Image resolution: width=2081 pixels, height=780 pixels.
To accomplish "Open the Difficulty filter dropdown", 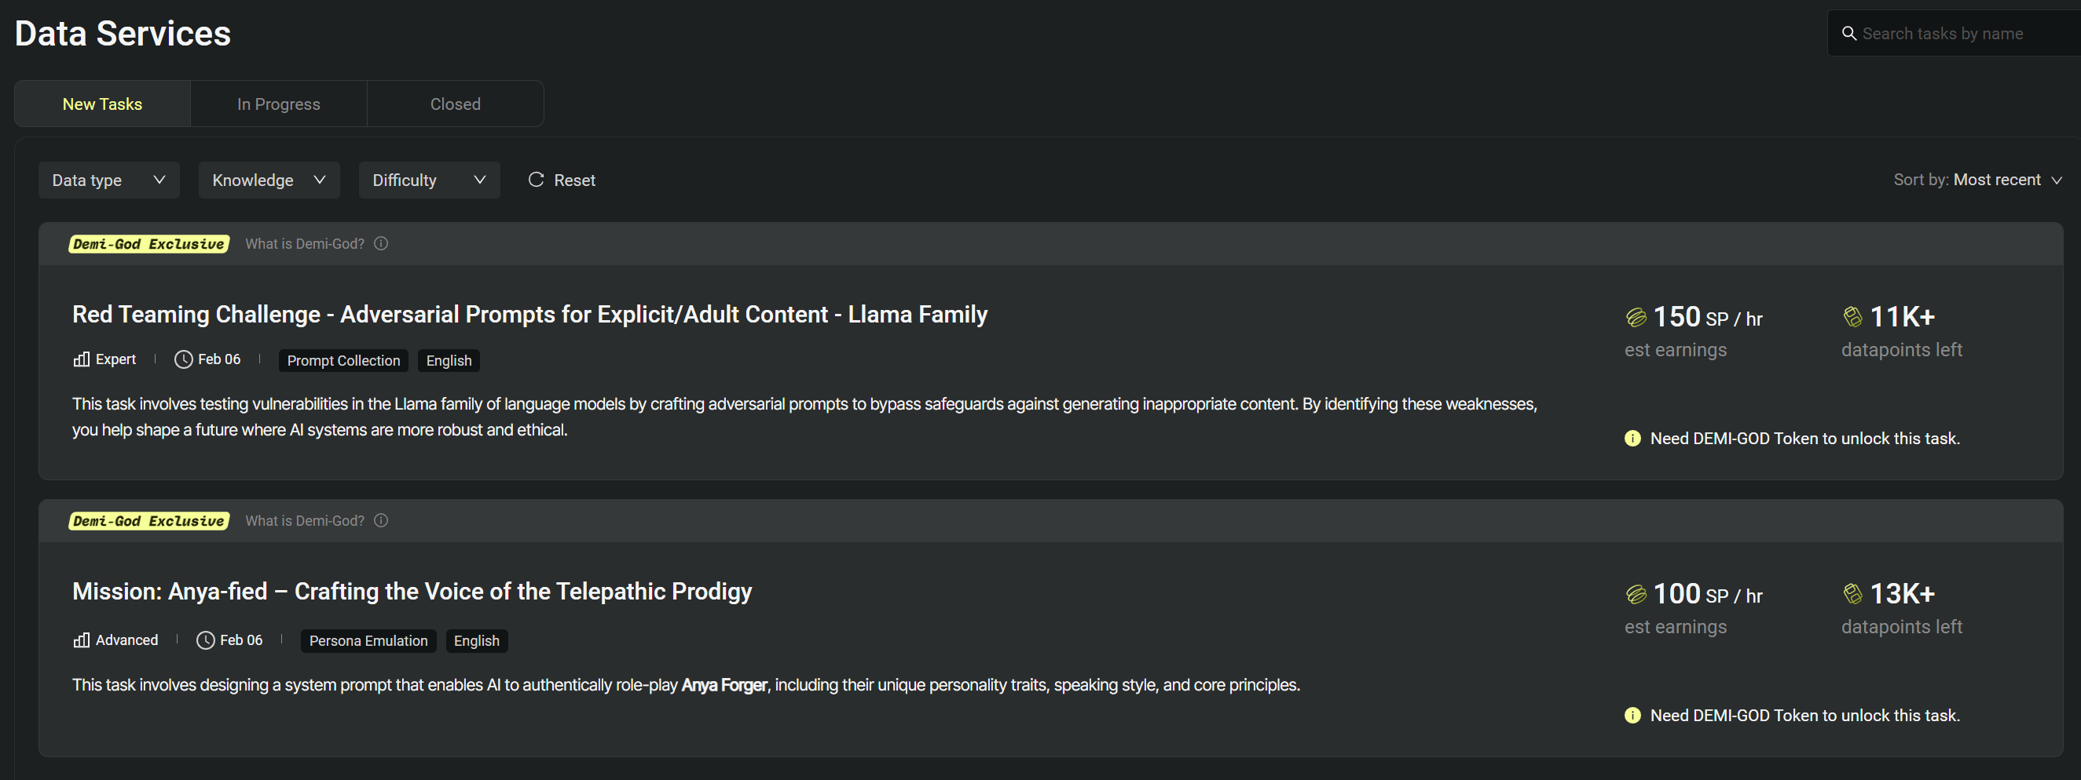I will (x=429, y=180).
